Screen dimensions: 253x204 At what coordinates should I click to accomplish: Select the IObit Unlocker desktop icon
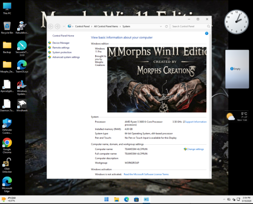point(7,165)
